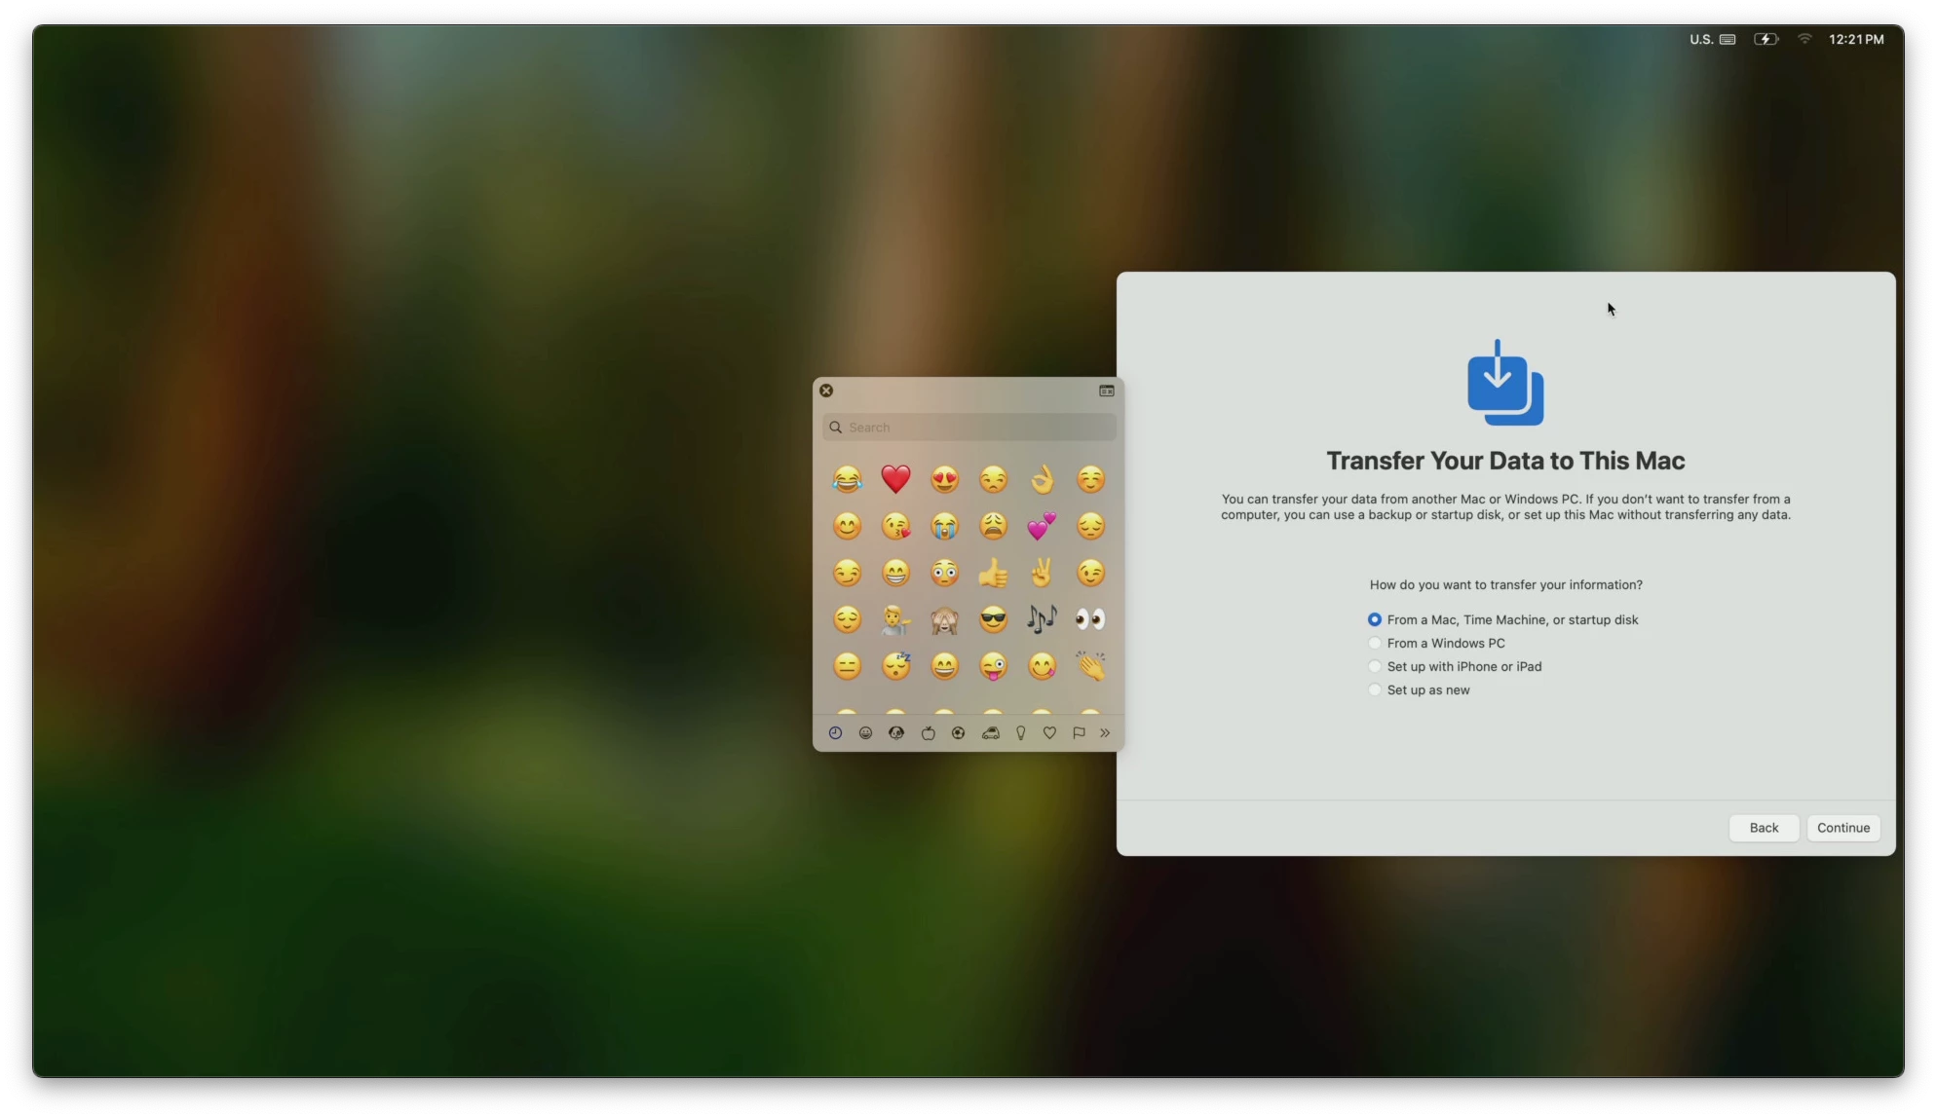This screenshot has height=1118, width=1937.
Task: Insert the tears of joy emoji
Action: [x=847, y=479]
